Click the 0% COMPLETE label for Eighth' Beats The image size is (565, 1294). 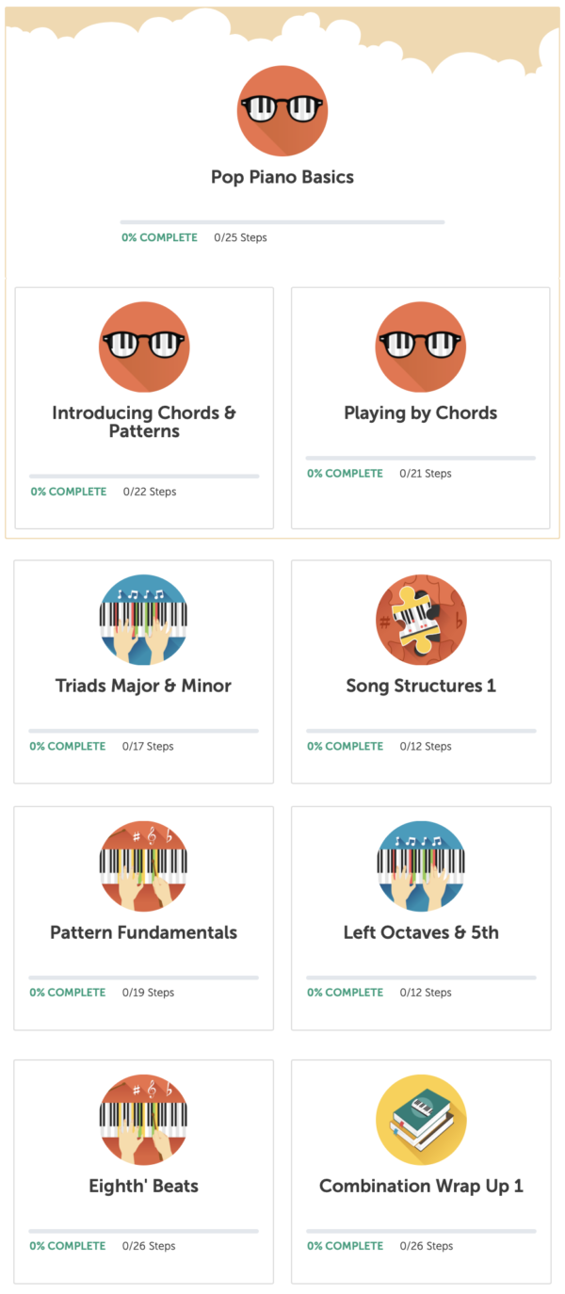(x=67, y=1245)
